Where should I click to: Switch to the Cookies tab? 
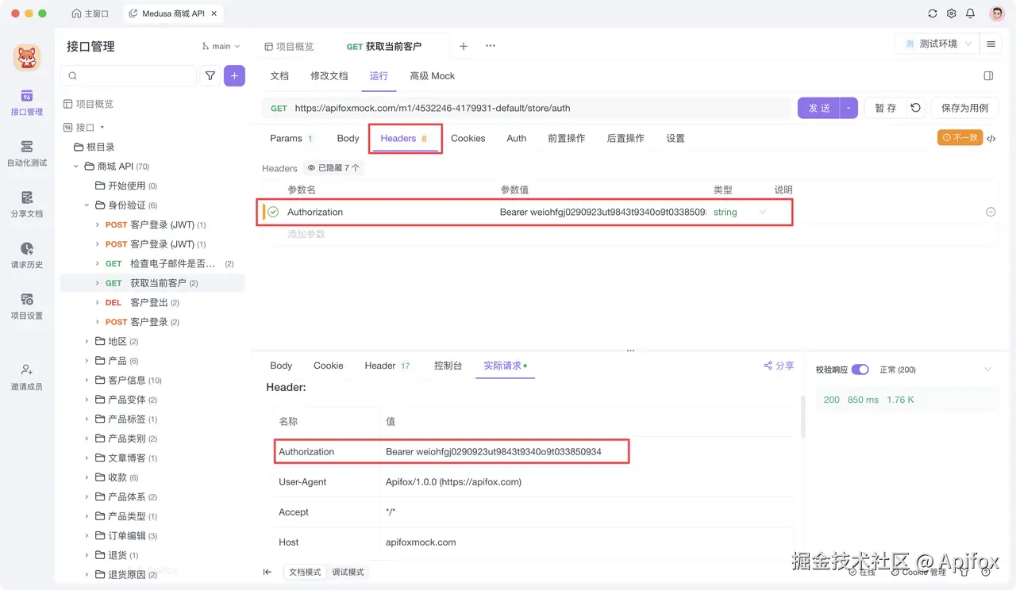[x=468, y=138]
